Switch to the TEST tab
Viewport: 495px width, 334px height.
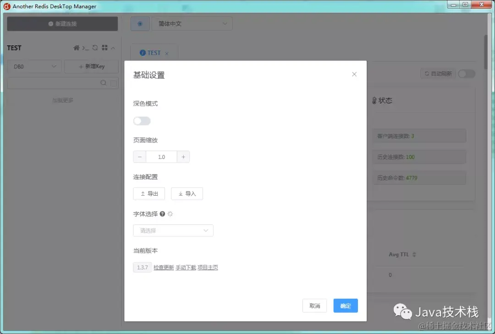point(154,52)
